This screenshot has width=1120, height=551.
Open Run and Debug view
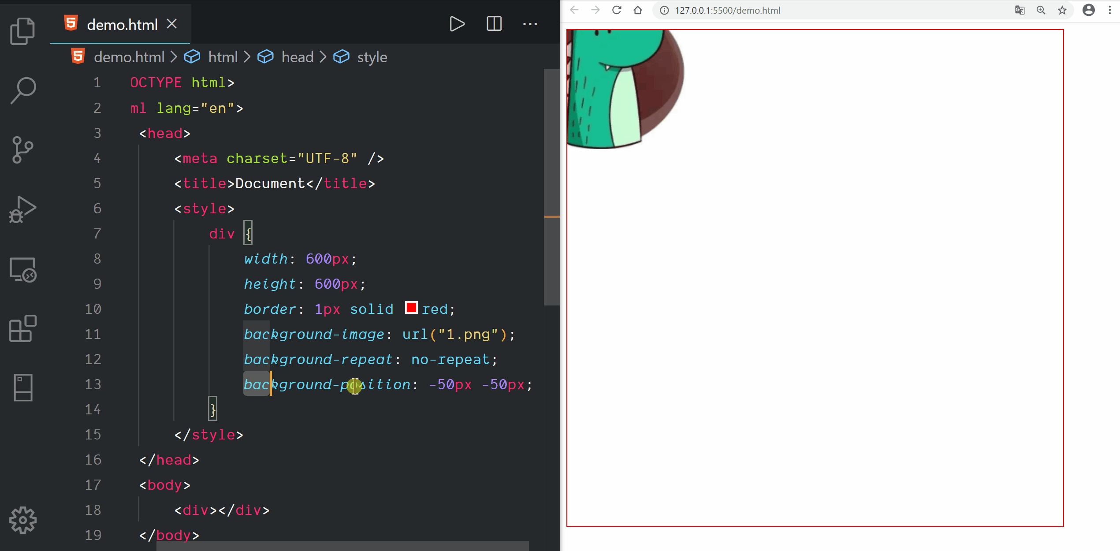click(x=22, y=210)
